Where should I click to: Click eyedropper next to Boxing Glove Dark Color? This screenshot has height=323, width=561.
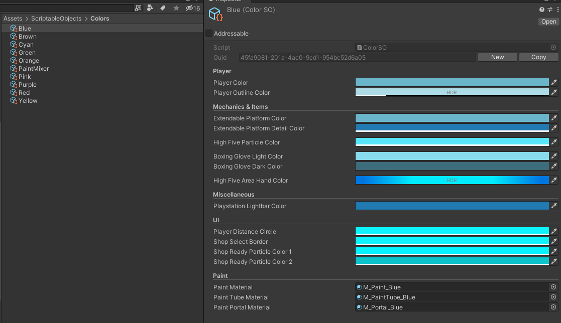[x=554, y=166]
